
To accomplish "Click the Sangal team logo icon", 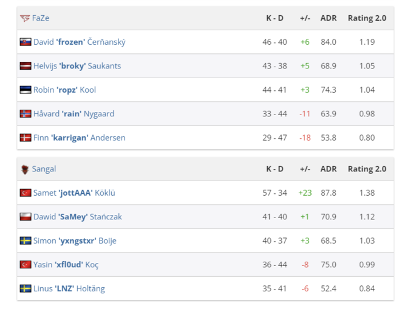I will (x=25, y=169).
